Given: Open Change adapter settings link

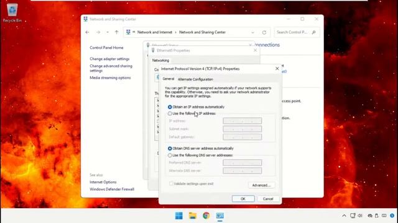Looking at the screenshot, I should point(109,59).
